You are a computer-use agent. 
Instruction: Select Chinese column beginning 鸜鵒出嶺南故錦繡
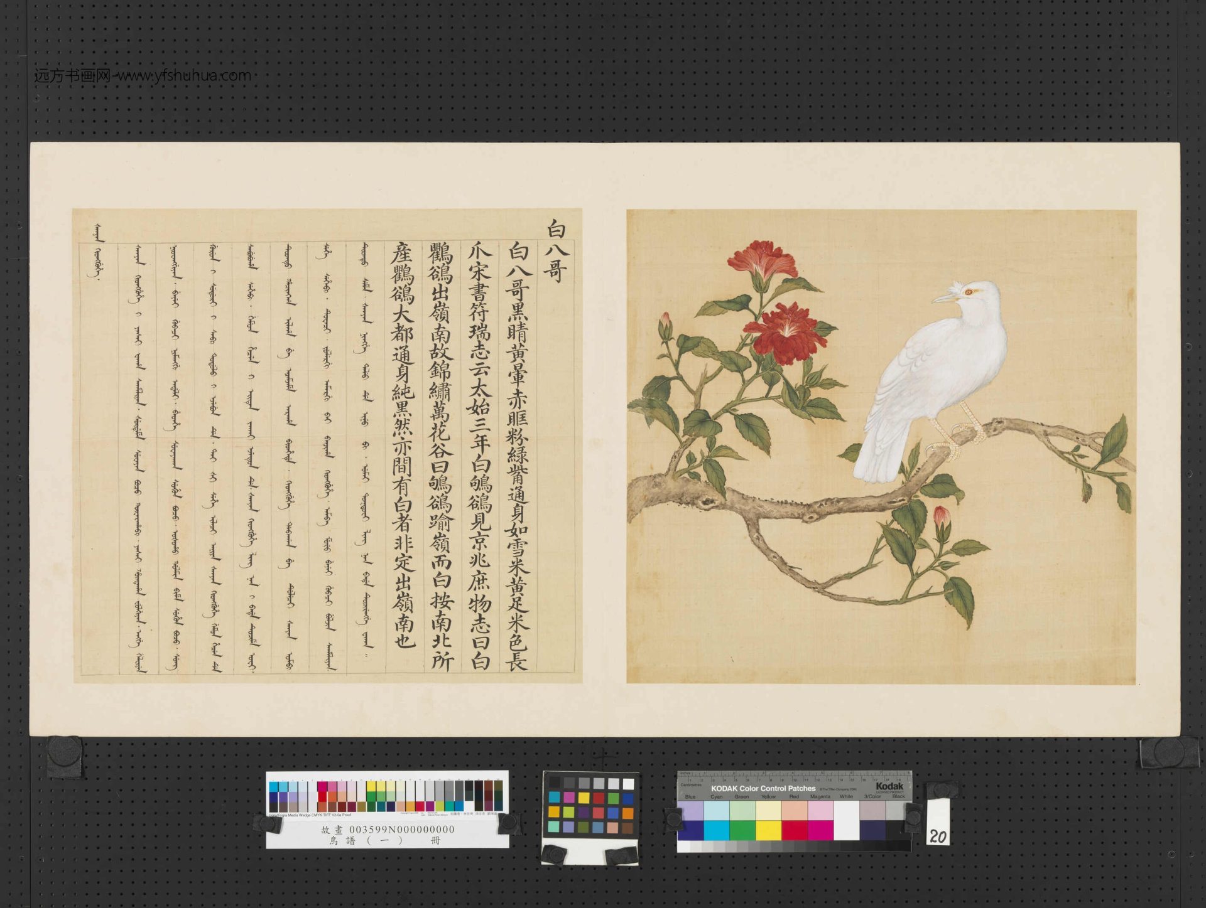coord(441,456)
